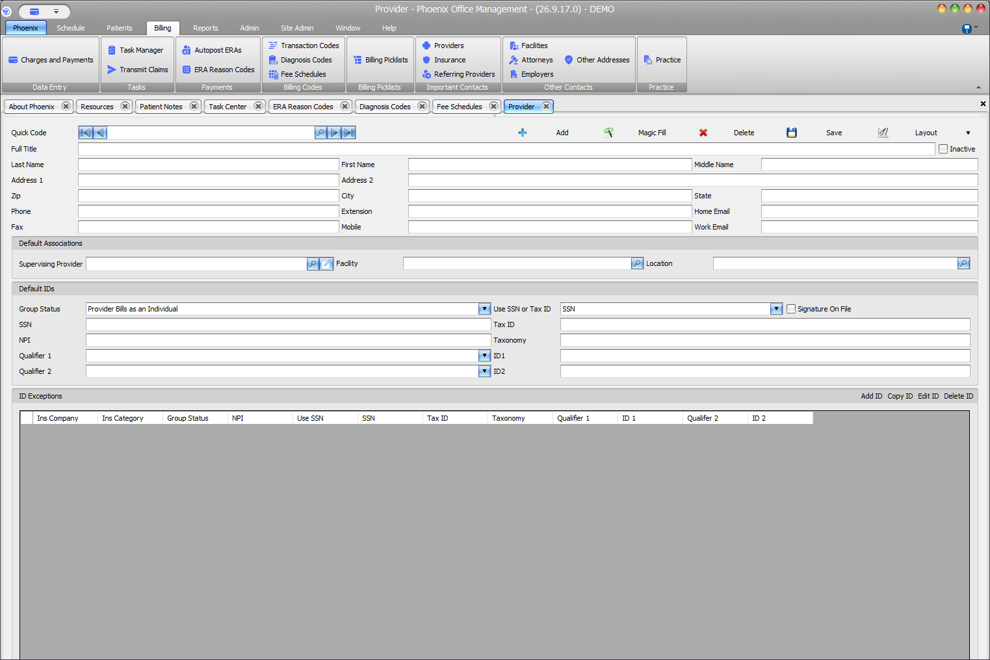
Task: Click Delete ID link
Action: tap(958, 396)
